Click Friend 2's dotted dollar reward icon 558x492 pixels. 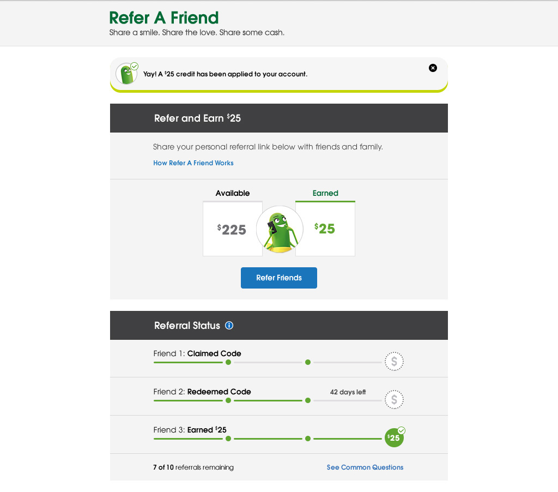pos(394,399)
